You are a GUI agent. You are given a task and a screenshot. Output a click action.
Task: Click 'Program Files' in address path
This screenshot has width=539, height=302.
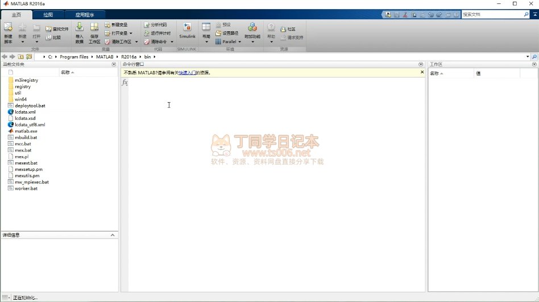(x=74, y=57)
